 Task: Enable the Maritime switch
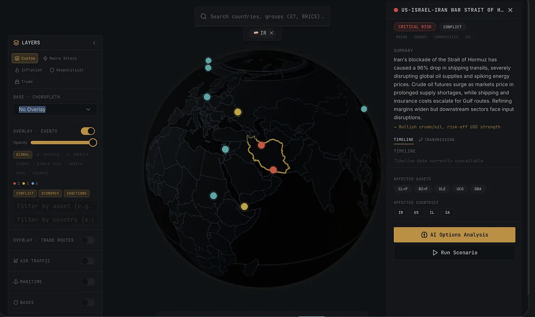pyautogui.click(x=88, y=282)
